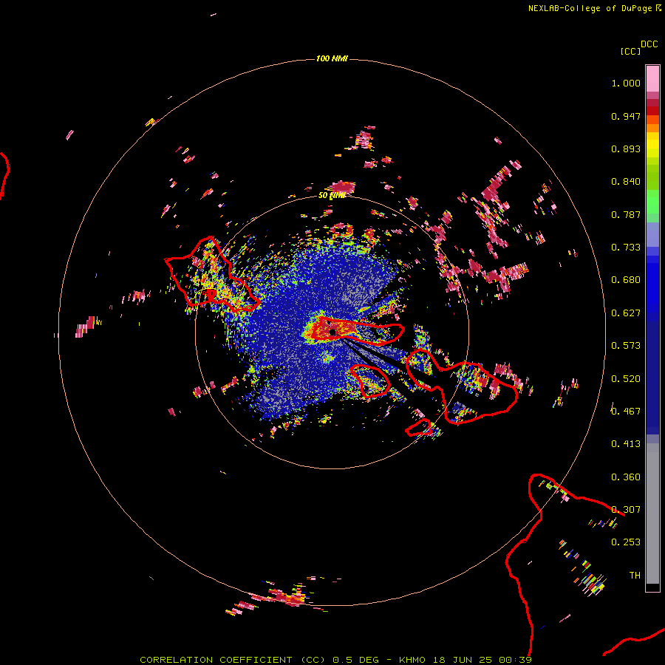Click the 0.840 color scale value
This screenshot has height=665, width=665.
point(626,182)
